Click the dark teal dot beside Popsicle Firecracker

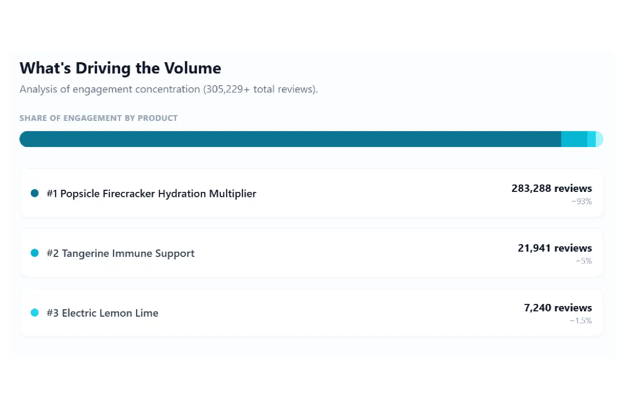click(x=35, y=193)
